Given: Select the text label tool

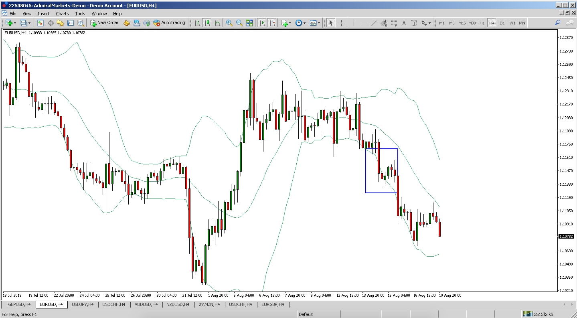Looking at the screenshot, I should 414,23.
